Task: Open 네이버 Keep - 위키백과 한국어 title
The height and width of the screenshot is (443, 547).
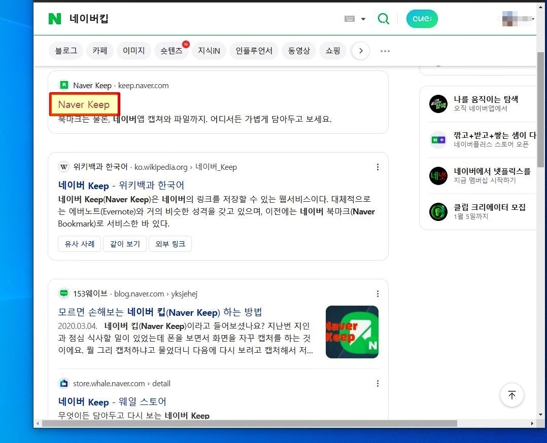Action: (121, 185)
